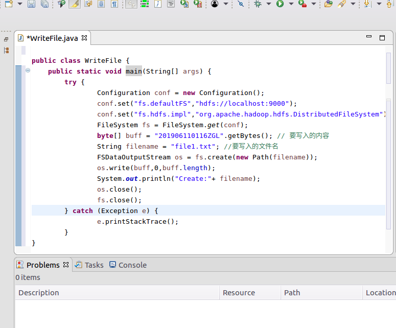
Task: Click the Search flashlight icon
Action: point(342,4)
